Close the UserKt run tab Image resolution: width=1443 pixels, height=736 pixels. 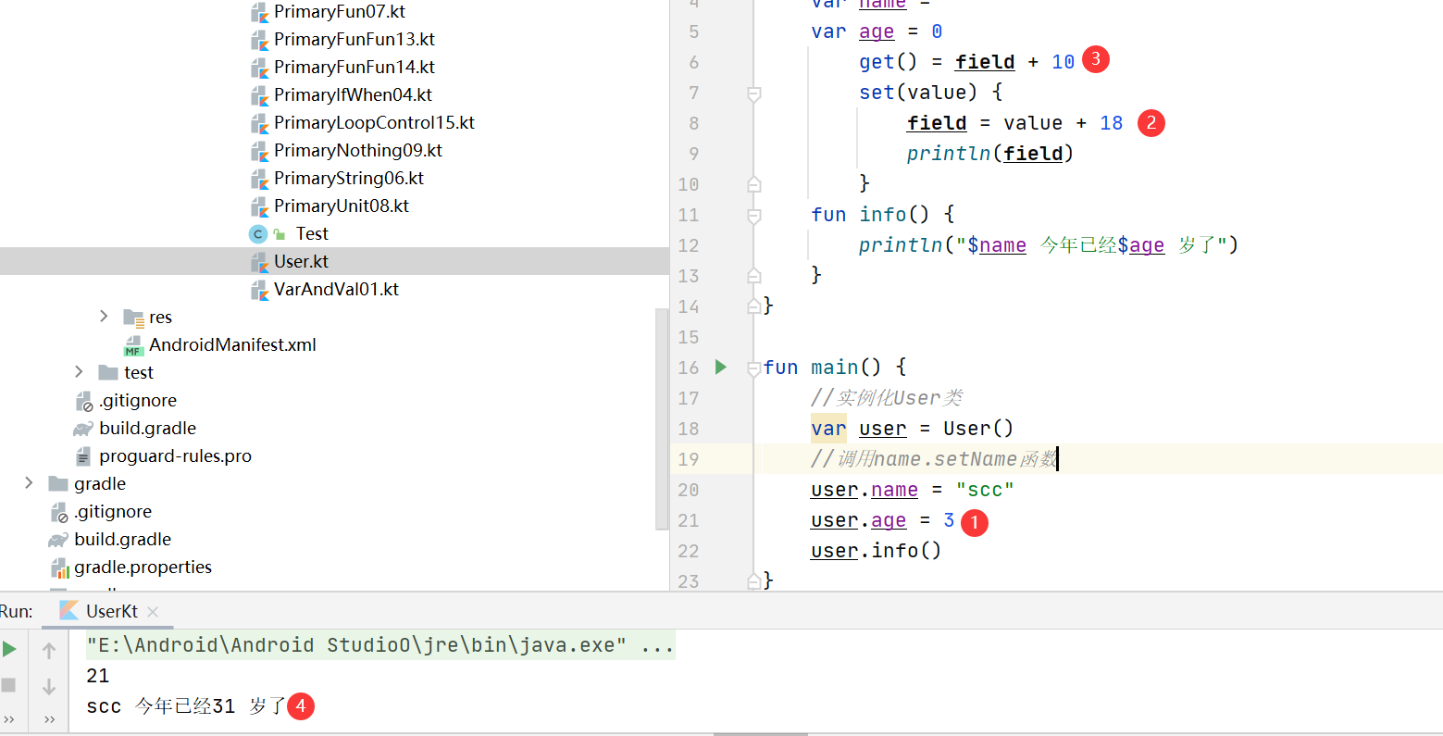pyautogui.click(x=153, y=612)
